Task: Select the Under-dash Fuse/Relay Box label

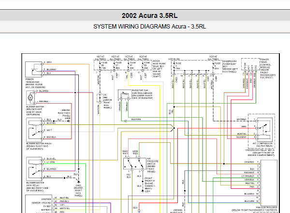Action: tap(230, 66)
